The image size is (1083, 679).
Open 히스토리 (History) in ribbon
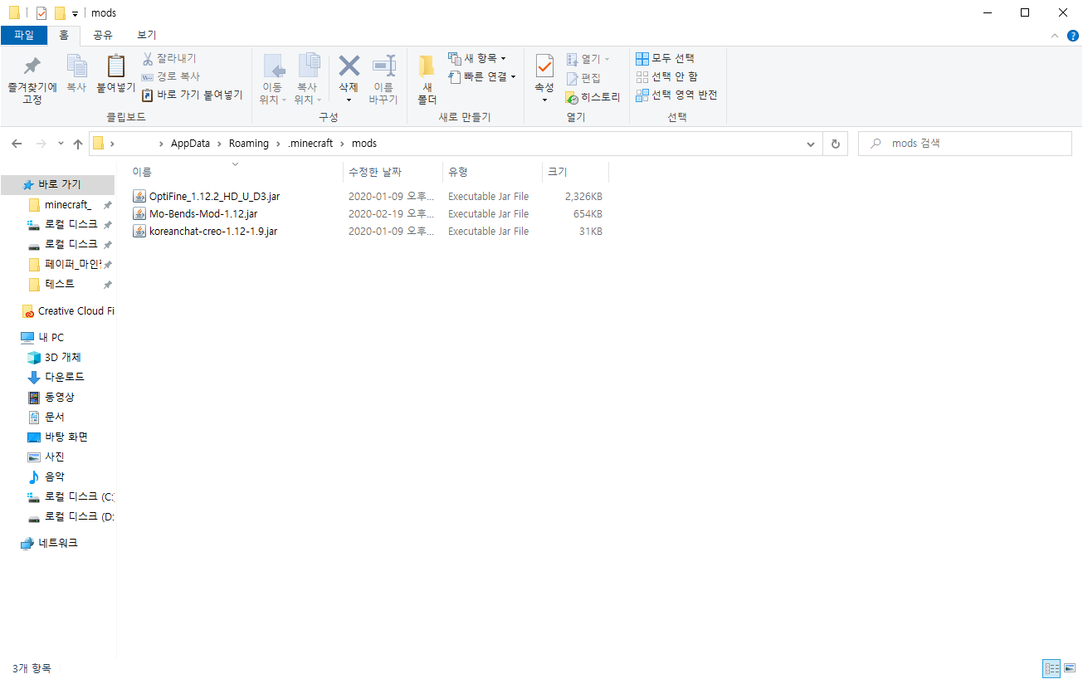point(593,97)
